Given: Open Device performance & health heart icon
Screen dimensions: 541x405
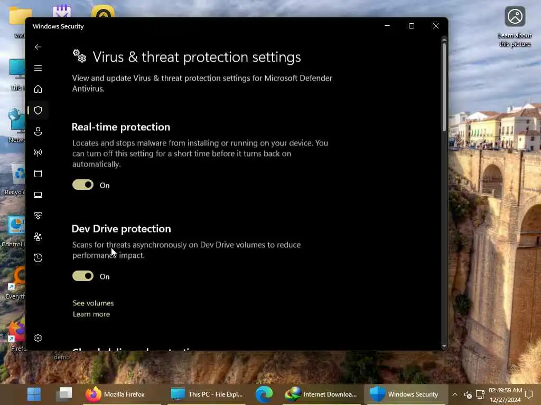Looking at the screenshot, I should click(38, 216).
